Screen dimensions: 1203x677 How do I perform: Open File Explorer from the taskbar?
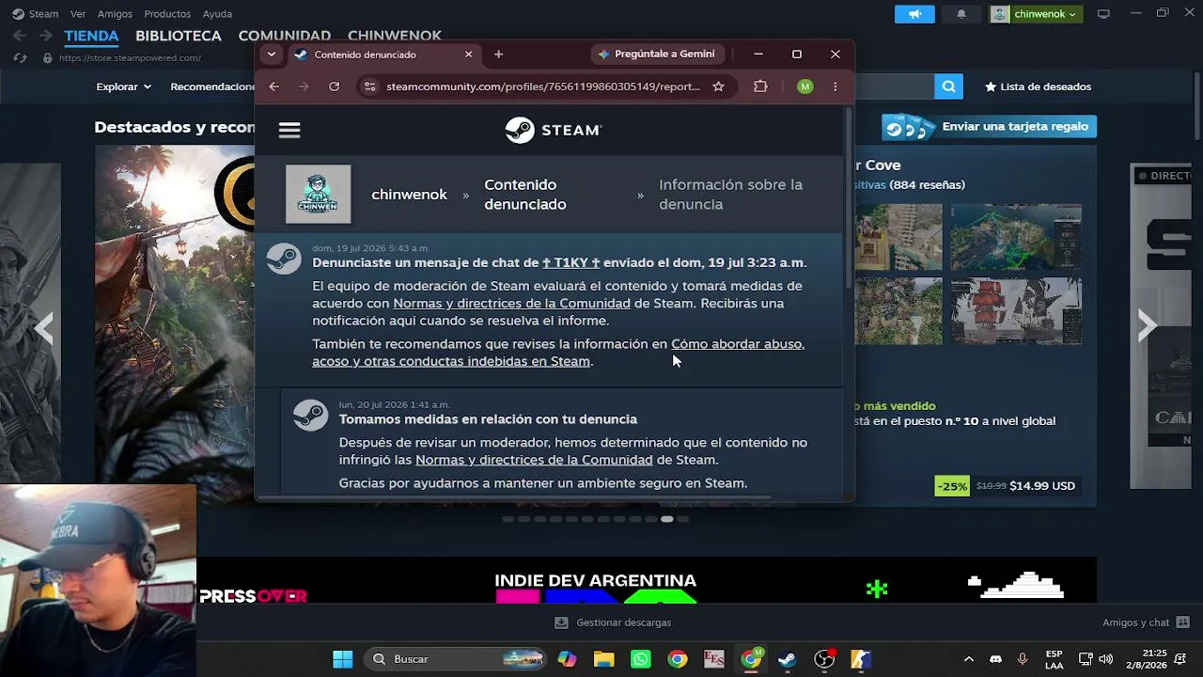point(603,659)
